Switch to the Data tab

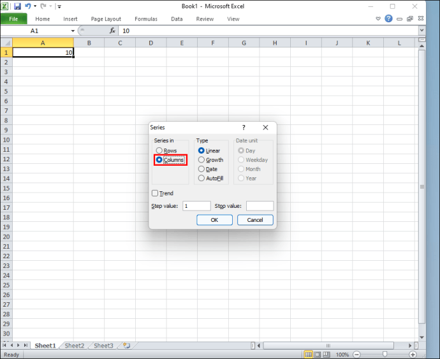[177, 18]
